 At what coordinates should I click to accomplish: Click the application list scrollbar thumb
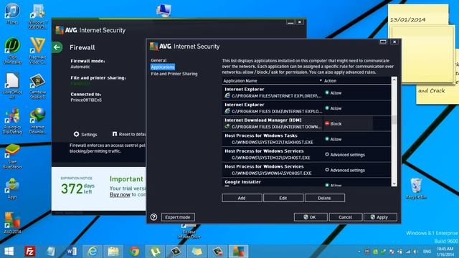(x=394, y=120)
